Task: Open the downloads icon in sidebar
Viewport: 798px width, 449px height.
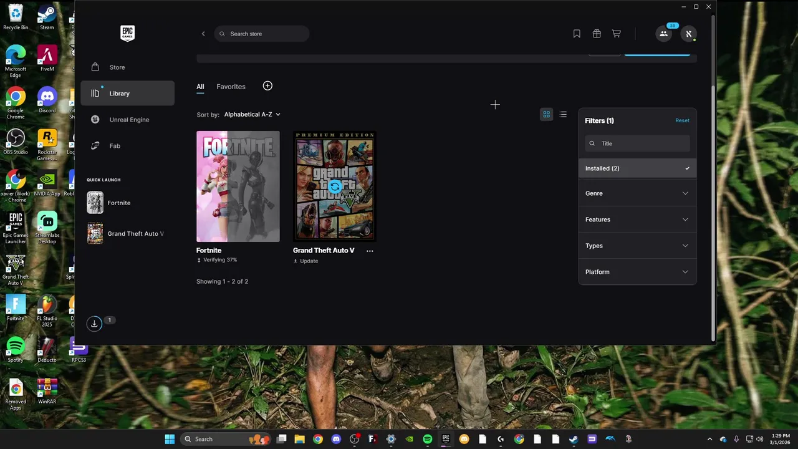Action: coord(94,323)
